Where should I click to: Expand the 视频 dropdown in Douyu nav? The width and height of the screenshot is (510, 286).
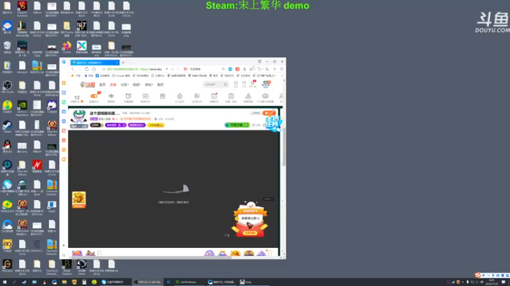[x=136, y=85]
